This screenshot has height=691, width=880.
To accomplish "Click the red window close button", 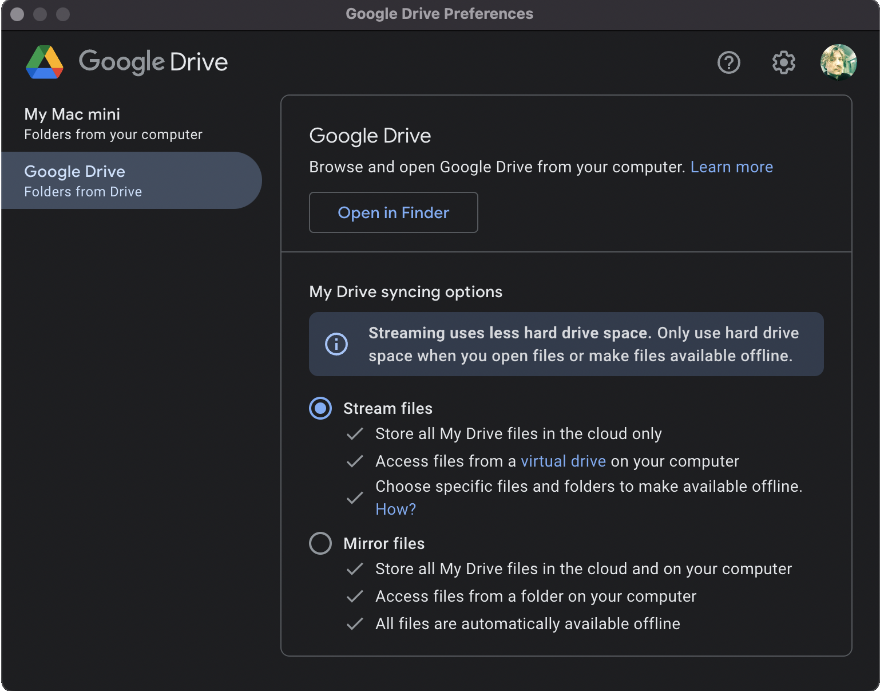I will (17, 14).
